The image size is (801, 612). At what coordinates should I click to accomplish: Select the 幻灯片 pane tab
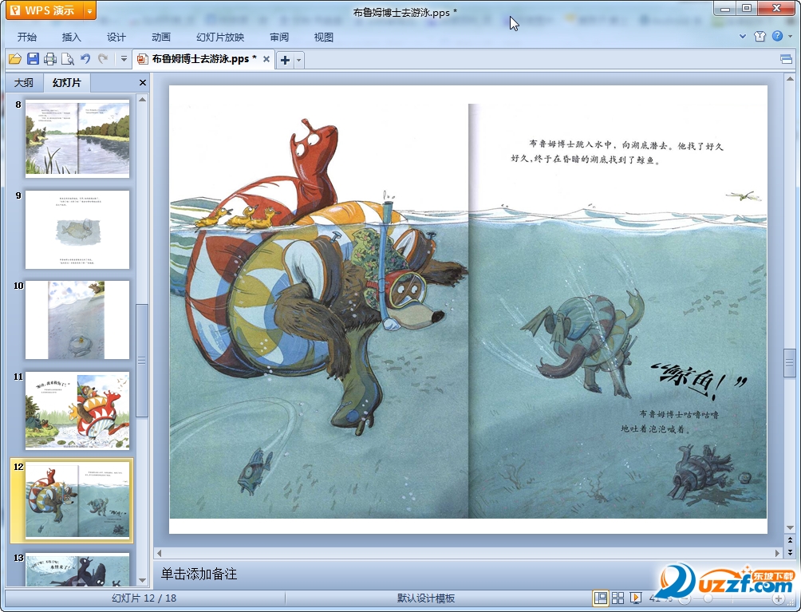pos(66,83)
